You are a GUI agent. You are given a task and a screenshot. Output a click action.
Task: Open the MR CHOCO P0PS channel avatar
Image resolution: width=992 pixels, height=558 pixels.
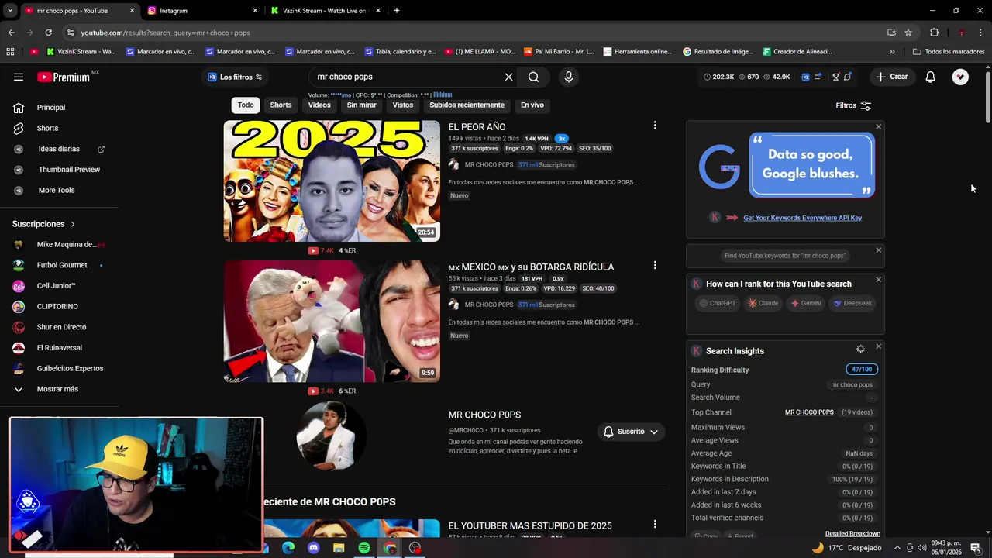tap(331, 436)
